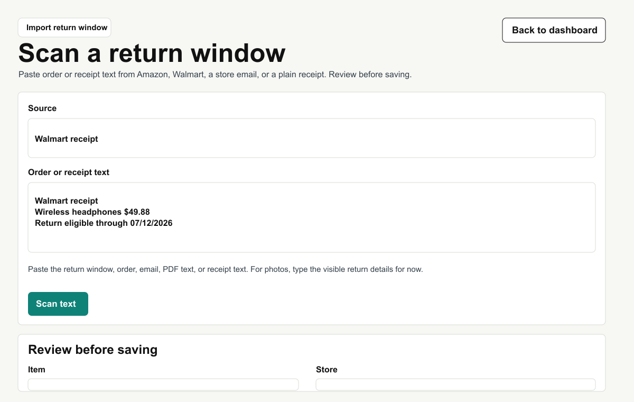Place cursor on the $49.88 price
Viewport: 634px width, 402px height.
(137, 212)
